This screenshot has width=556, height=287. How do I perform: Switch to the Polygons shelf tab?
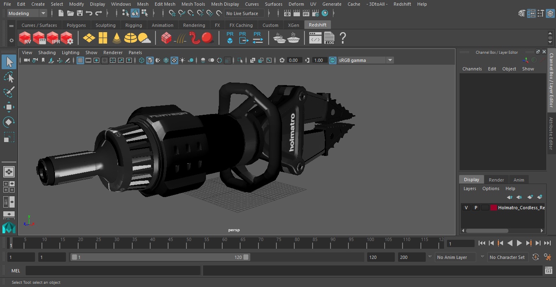[x=76, y=25]
